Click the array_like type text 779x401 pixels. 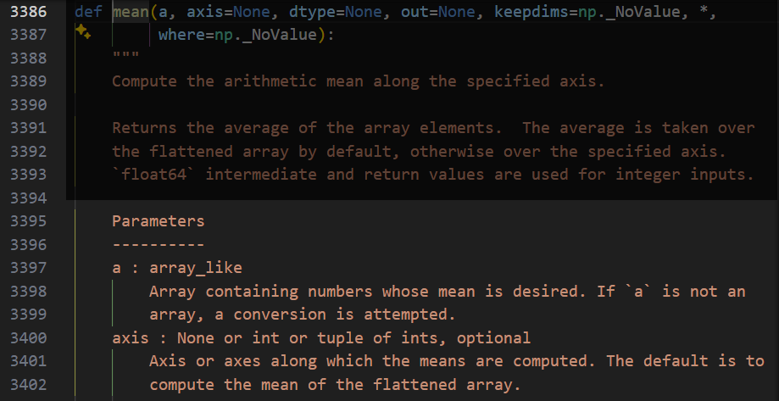[x=196, y=268]
